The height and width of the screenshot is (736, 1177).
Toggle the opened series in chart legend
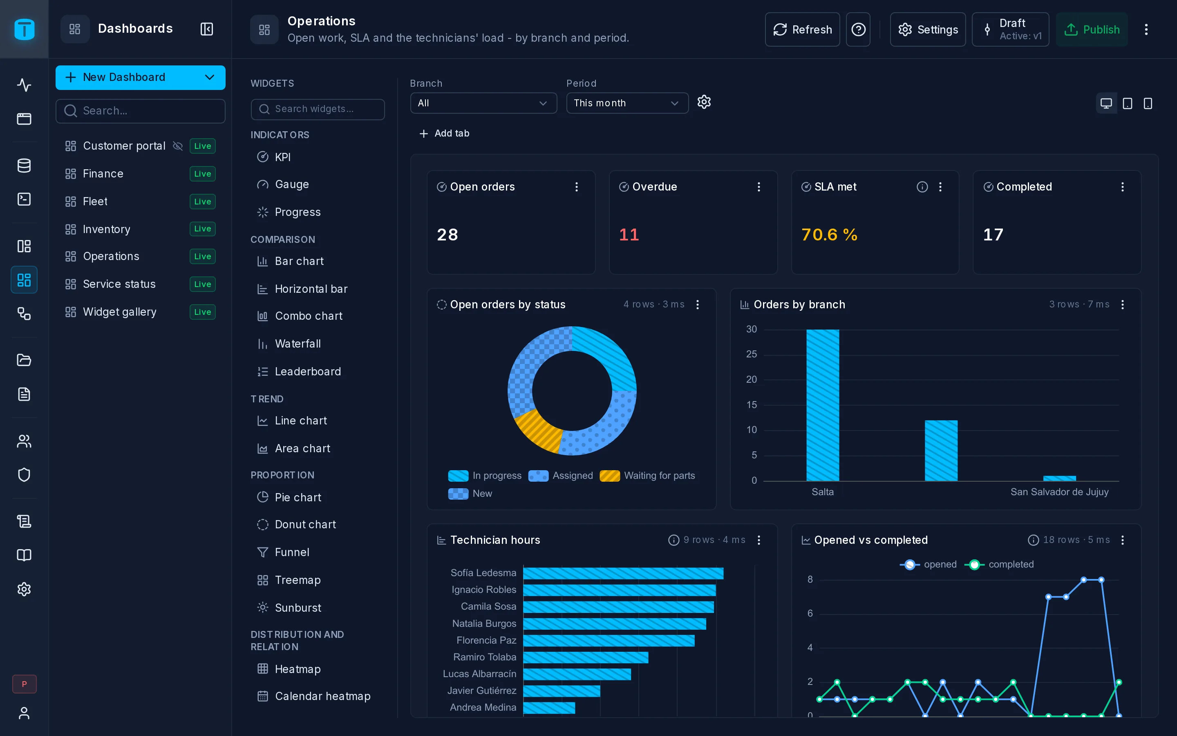click(927, 565)
